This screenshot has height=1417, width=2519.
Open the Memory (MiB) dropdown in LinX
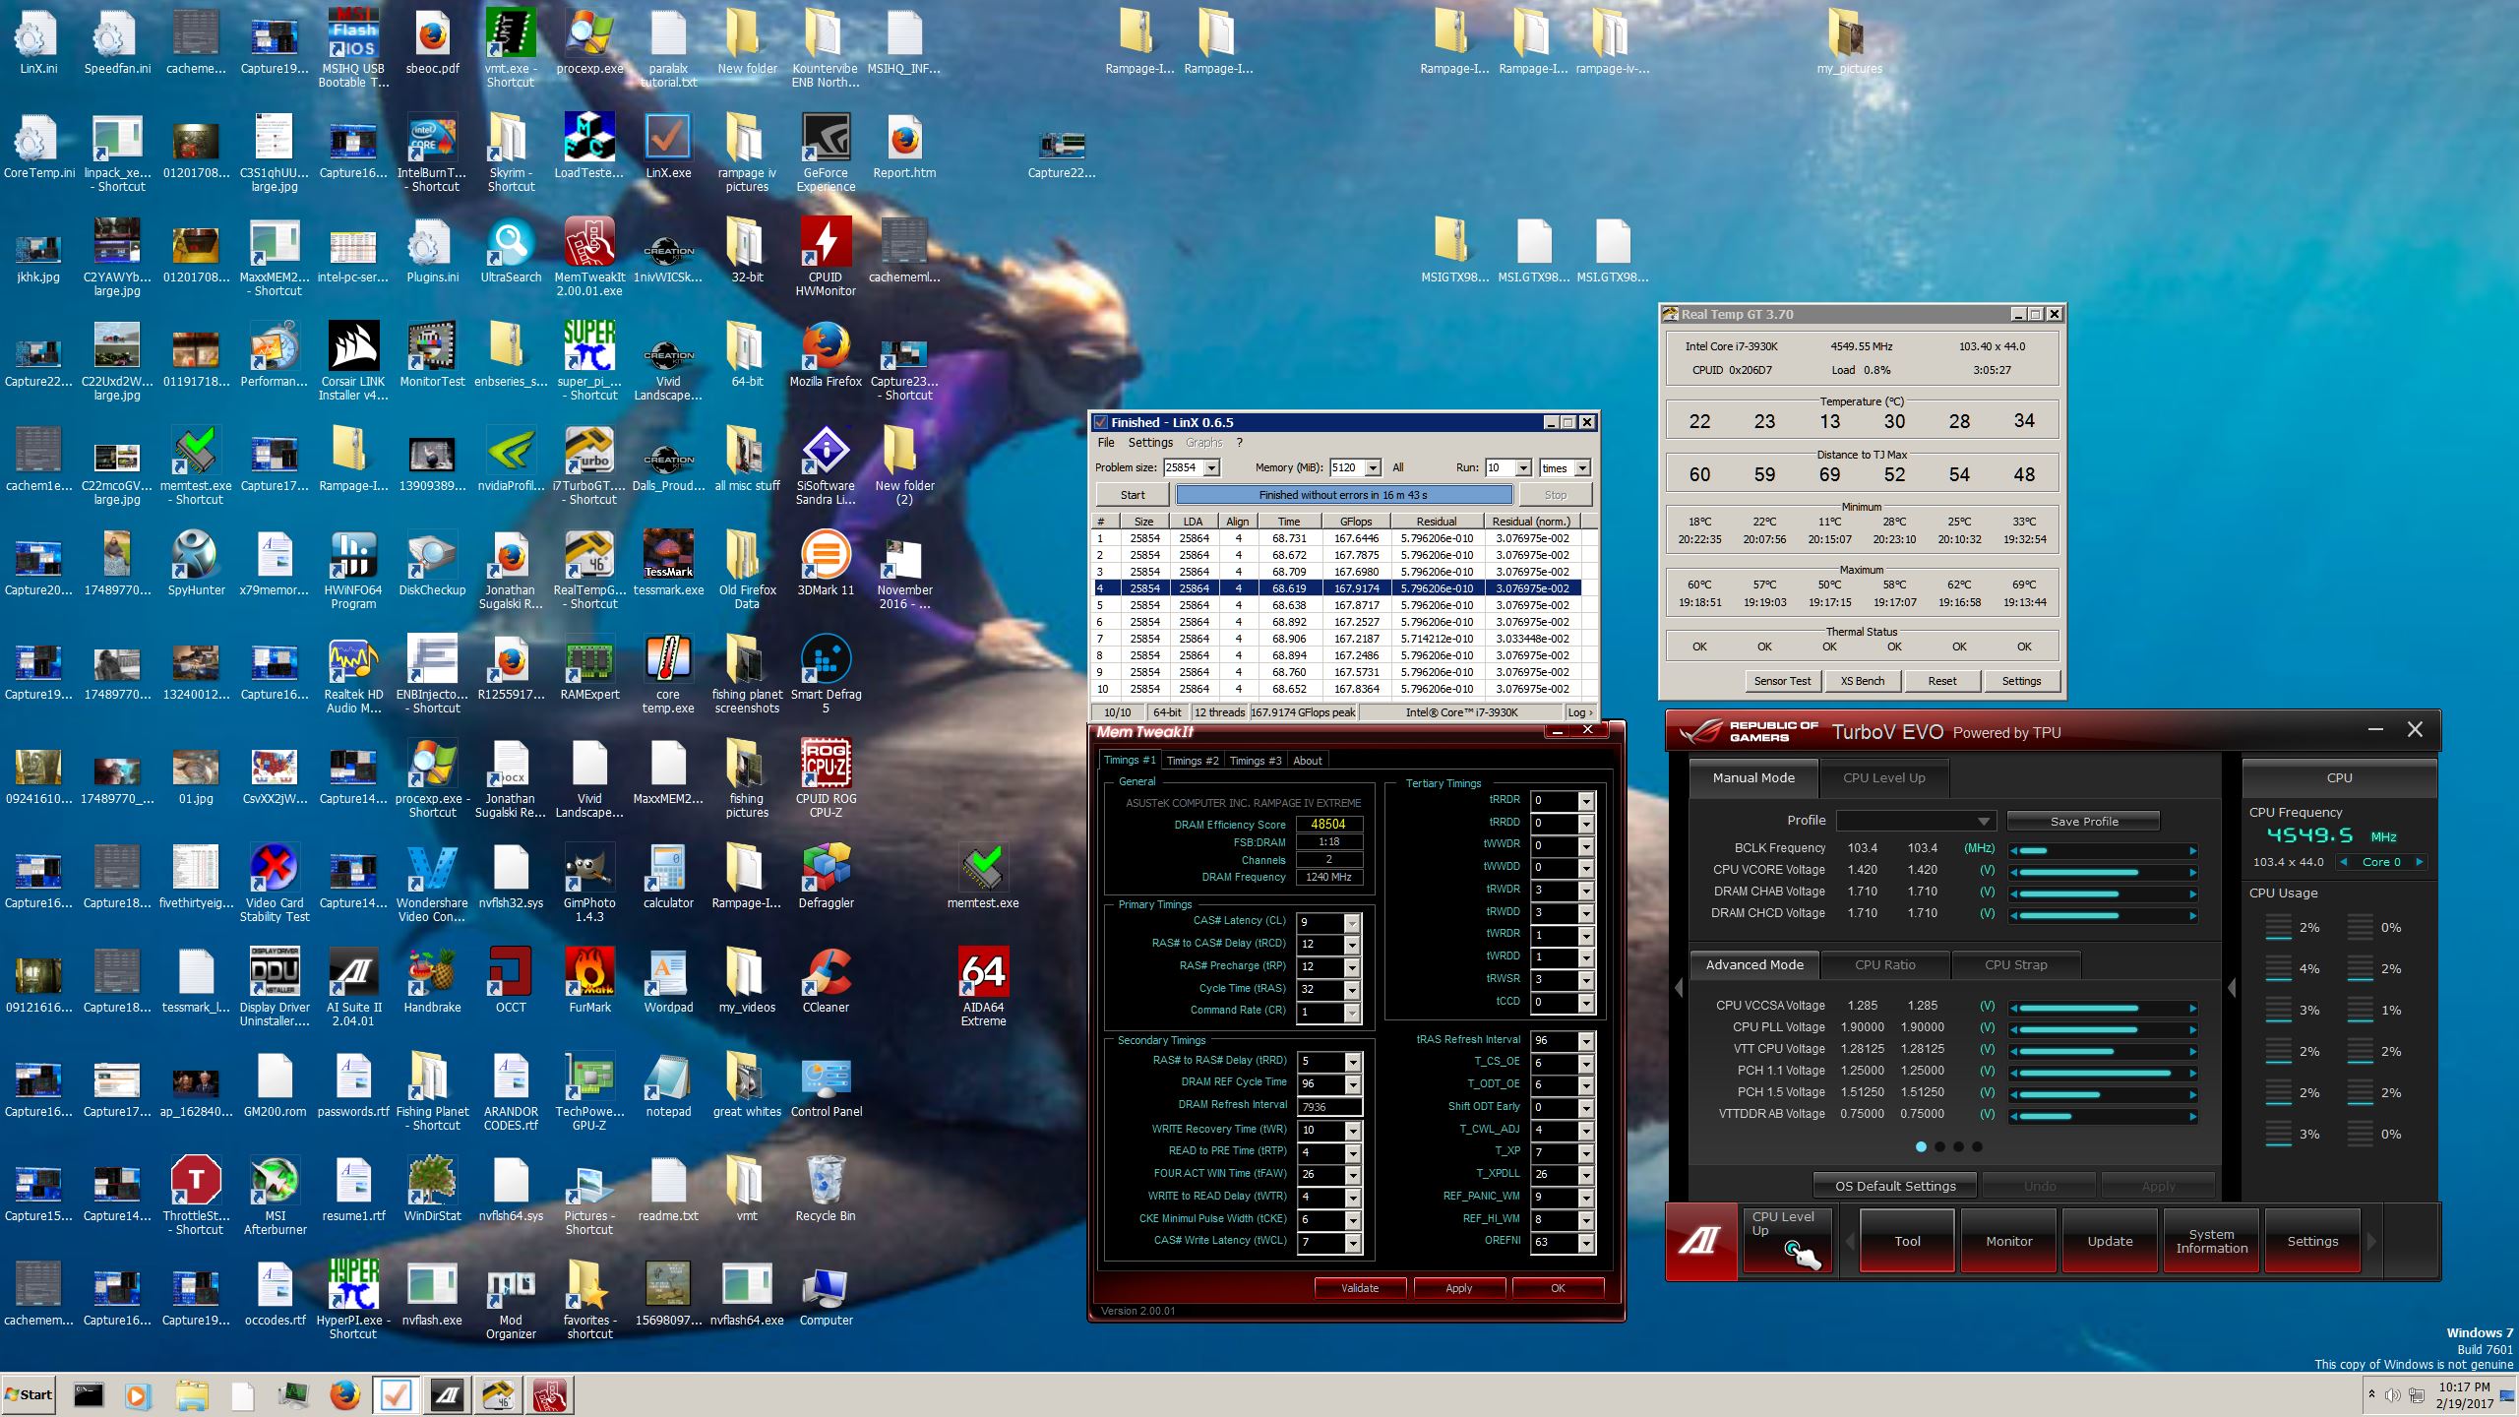tap(1373, 468)
